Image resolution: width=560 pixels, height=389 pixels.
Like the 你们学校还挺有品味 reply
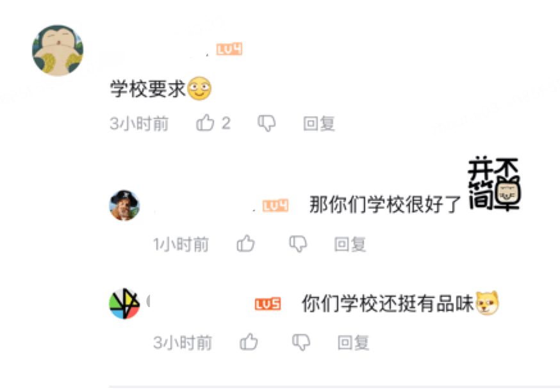pos(249,342)
